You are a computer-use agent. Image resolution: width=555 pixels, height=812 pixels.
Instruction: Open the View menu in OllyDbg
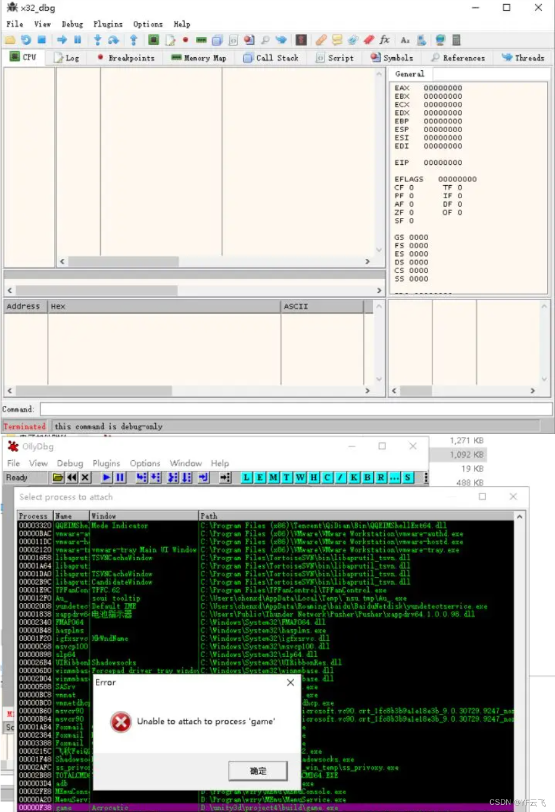tap(38, 463)
